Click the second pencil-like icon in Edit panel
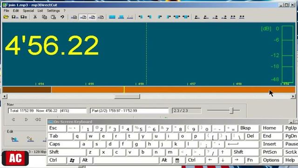Image resolution: width=298 pixels, height=168 pixels. [x=30, y=139]
